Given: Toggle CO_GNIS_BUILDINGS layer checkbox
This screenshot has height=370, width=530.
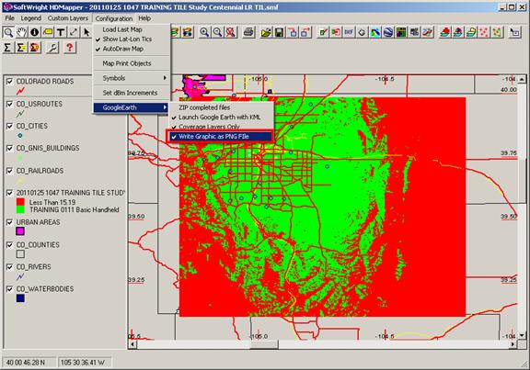Looking at the screenshot, I should click(10, 148).
